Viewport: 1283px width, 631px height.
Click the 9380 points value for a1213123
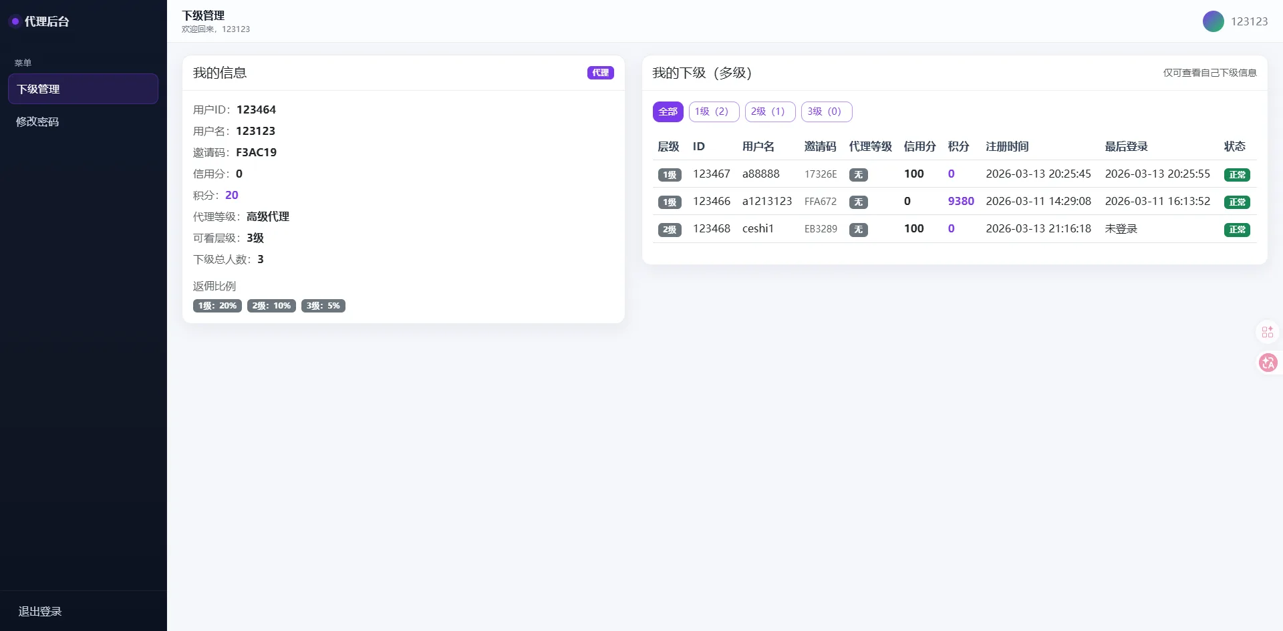(960, 201)
